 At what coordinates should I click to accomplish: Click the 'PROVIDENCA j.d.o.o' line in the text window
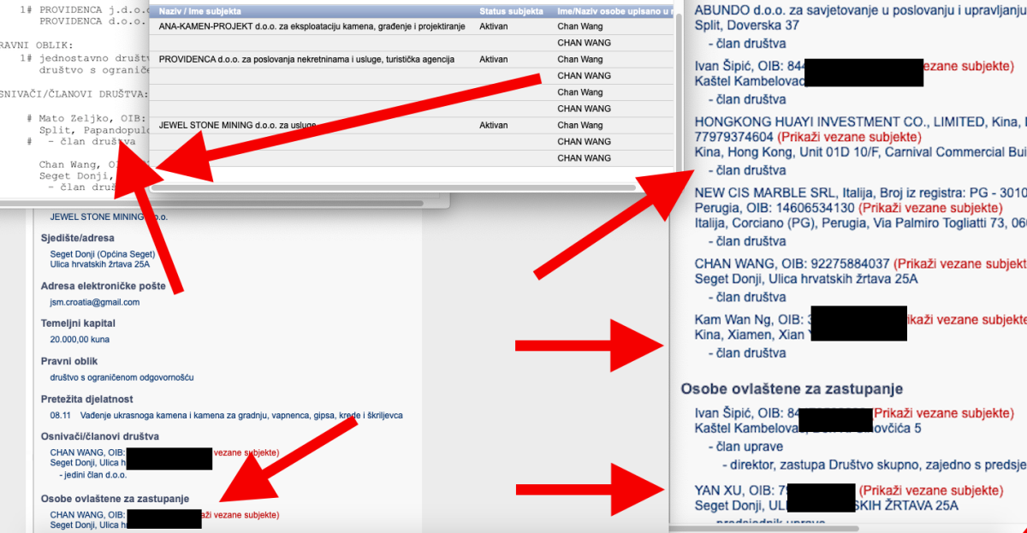pos(93,9)
